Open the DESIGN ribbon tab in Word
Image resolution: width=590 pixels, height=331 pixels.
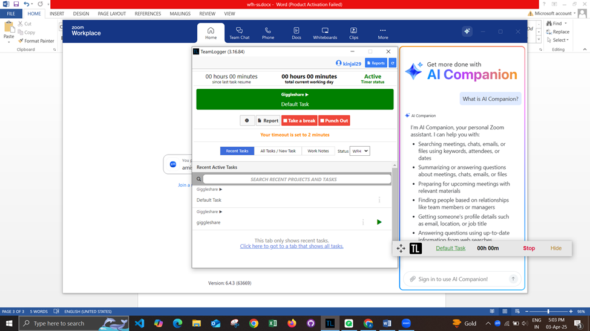[81, 13]
